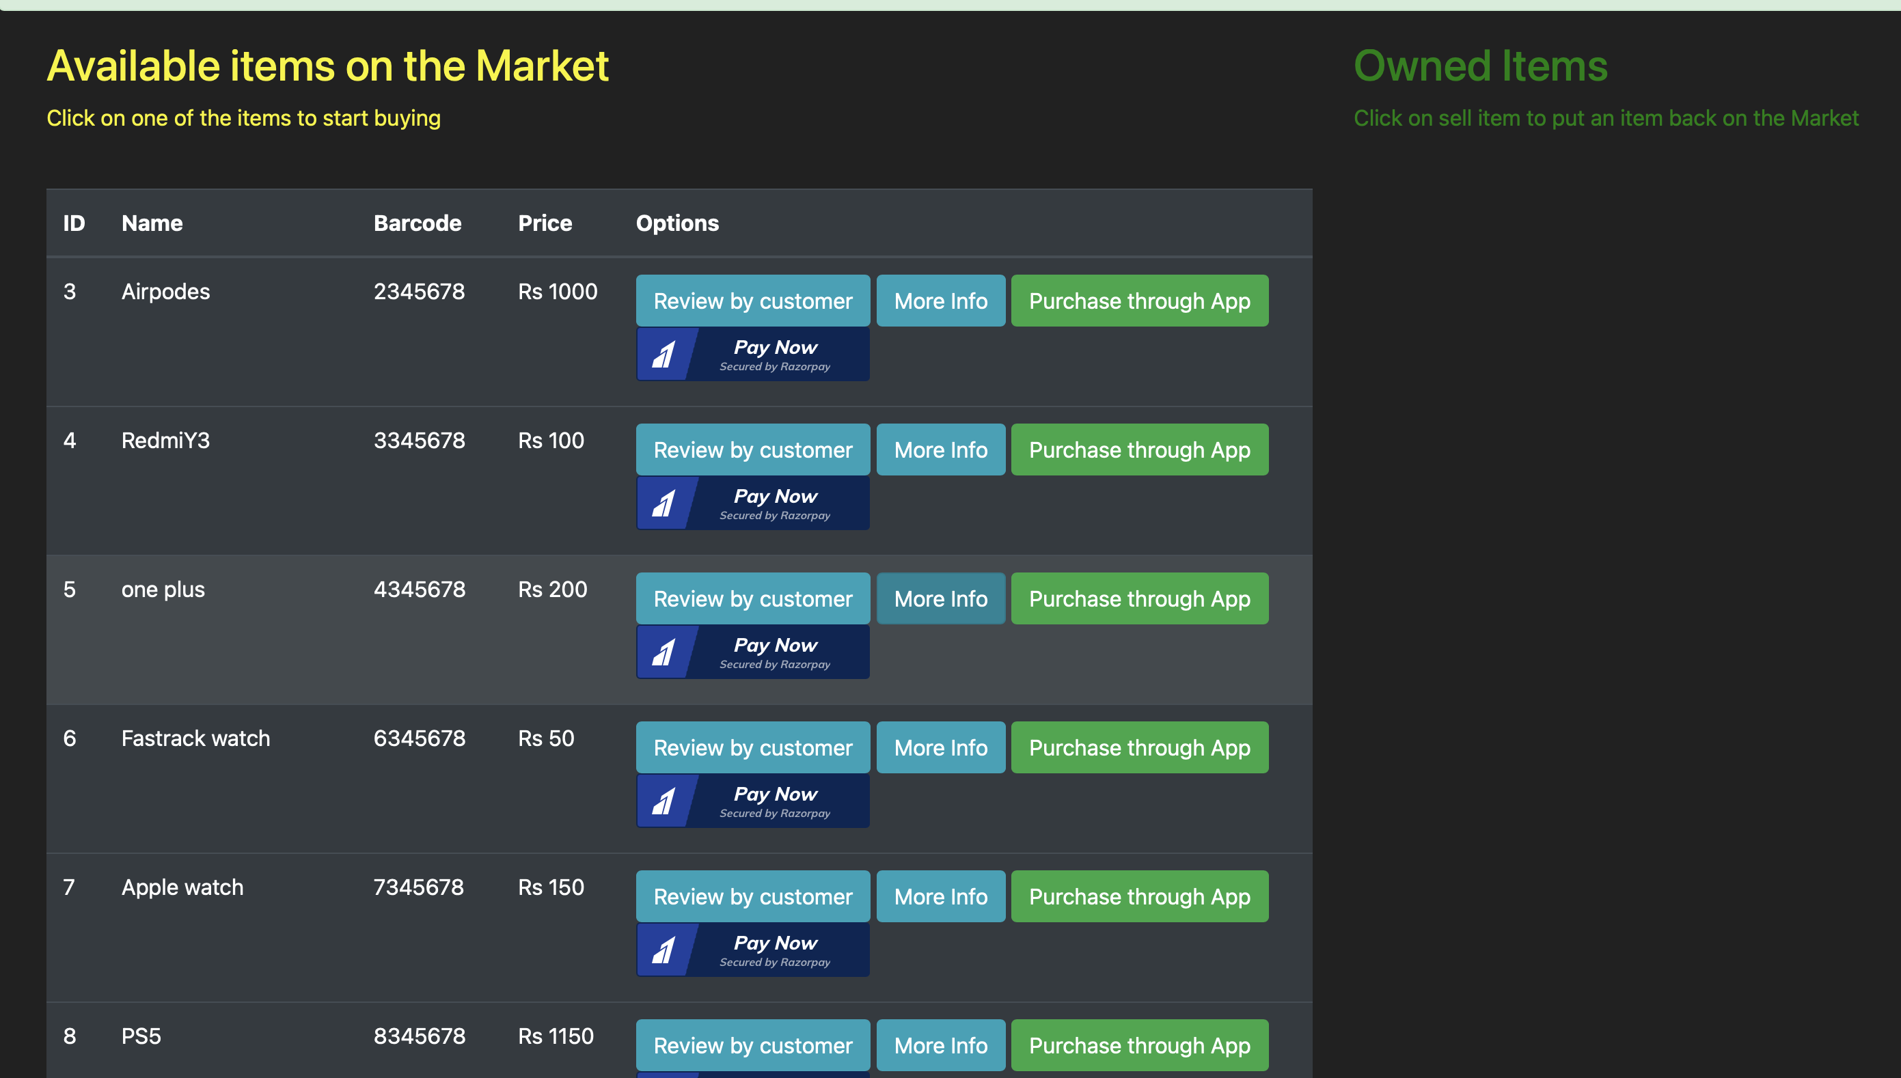This screenshot has height=1078, width=1901.
Task: Show More Info for one plus
Action: pyautogui.click(x=940, y=598)
